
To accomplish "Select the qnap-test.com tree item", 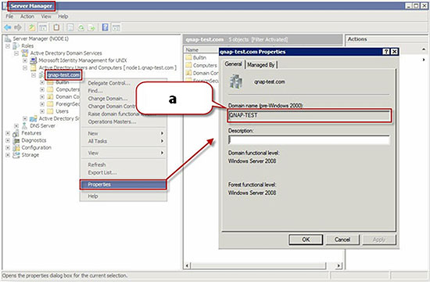I will coord(63,75).
